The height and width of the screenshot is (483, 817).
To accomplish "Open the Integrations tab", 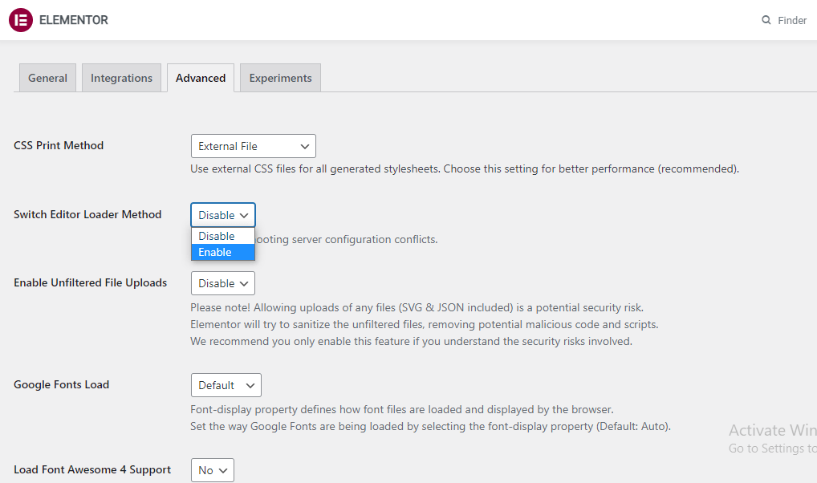I will coord(121,78).
